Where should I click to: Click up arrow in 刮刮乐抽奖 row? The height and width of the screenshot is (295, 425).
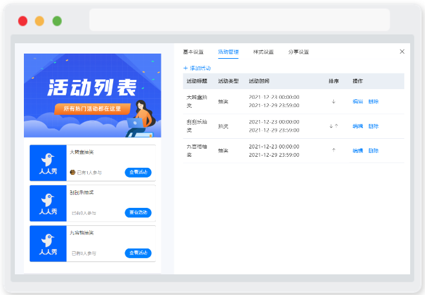pyautogui.click(x=337, y=126)
